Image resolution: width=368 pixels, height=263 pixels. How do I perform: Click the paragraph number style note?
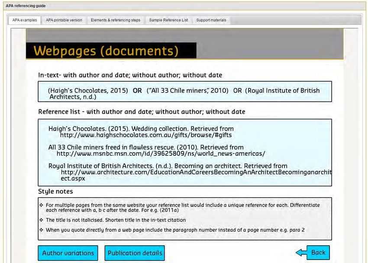pos(175,230)
